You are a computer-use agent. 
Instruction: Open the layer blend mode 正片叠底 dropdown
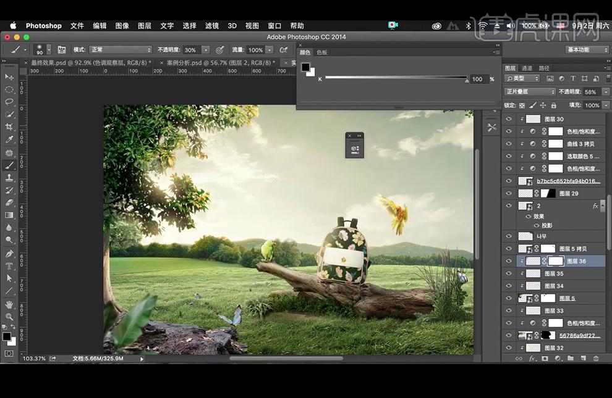[x=530, y=92]
